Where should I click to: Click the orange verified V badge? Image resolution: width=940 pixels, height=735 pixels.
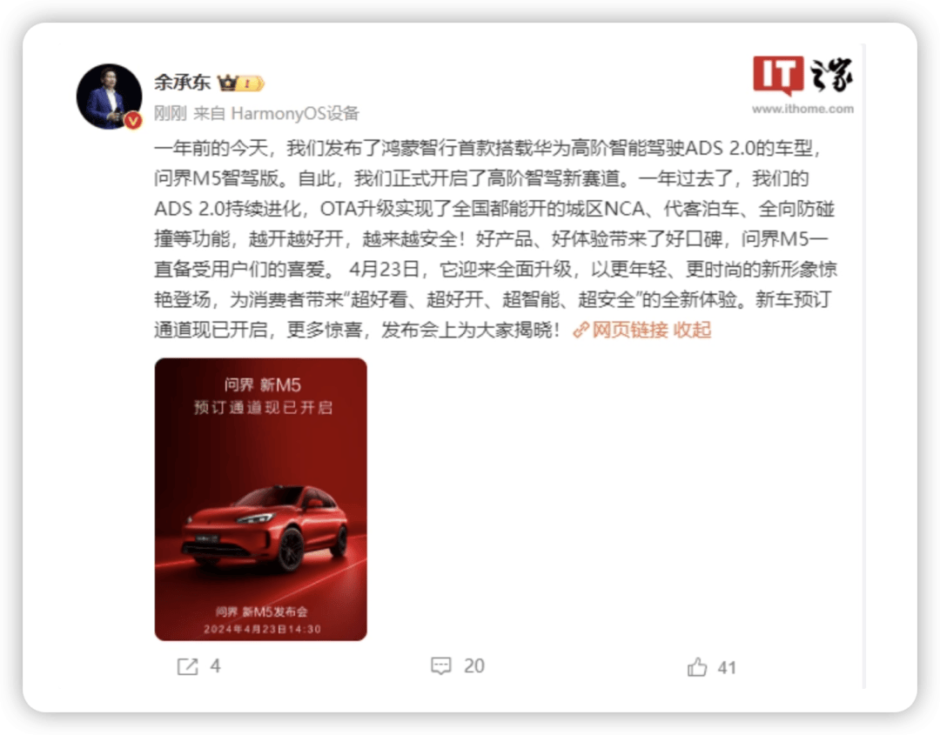(x=133, y=121)
